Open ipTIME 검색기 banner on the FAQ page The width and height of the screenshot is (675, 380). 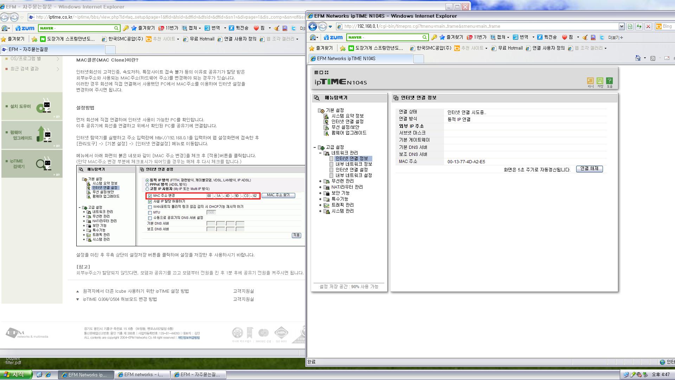[x=32, y=164]
